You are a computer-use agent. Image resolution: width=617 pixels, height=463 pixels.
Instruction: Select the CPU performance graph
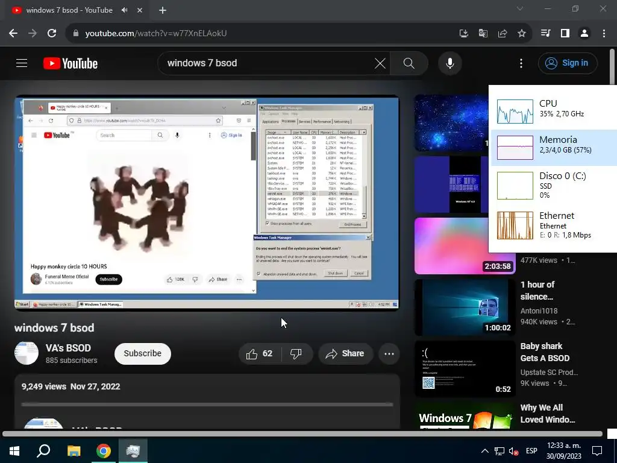click(x=515, y=112)
